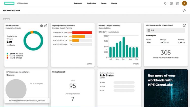Open the help question mark icon
Viewport: 190px width, 107px height.
coord(171,3)
